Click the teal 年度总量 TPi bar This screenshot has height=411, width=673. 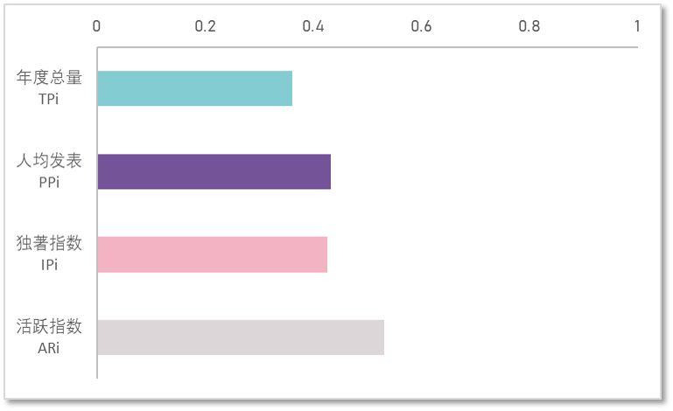pyautogui.click(x=195, y=88)
